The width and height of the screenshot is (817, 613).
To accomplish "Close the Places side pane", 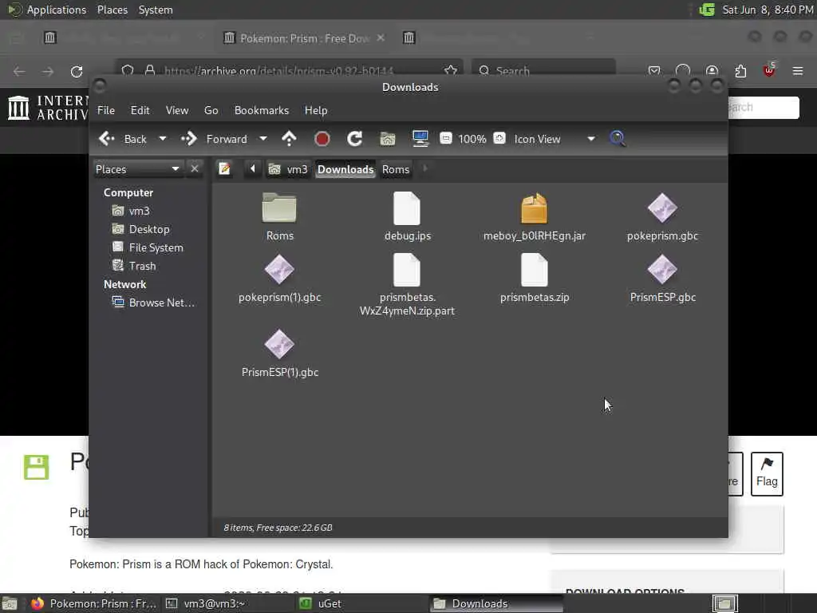I will 195,169.
